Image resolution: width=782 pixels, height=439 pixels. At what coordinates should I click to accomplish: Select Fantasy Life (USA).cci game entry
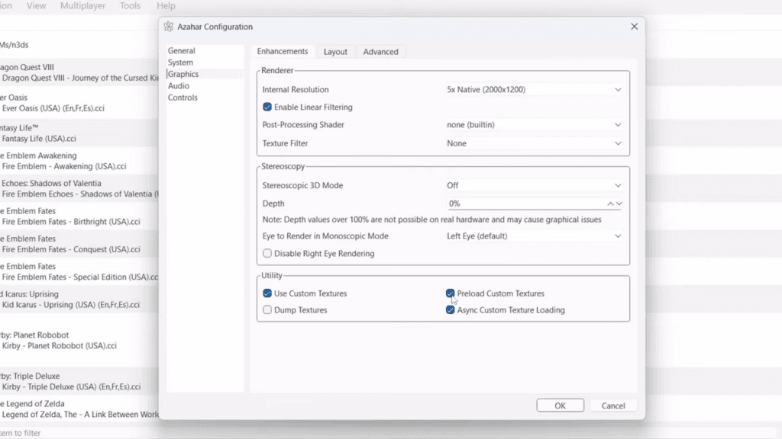79,133
